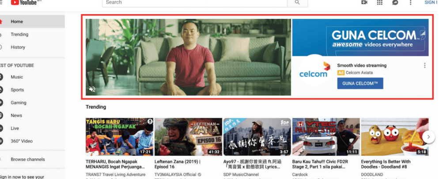Open News channel in sidebar
439x179 pixels.
(x=32, y=115)
